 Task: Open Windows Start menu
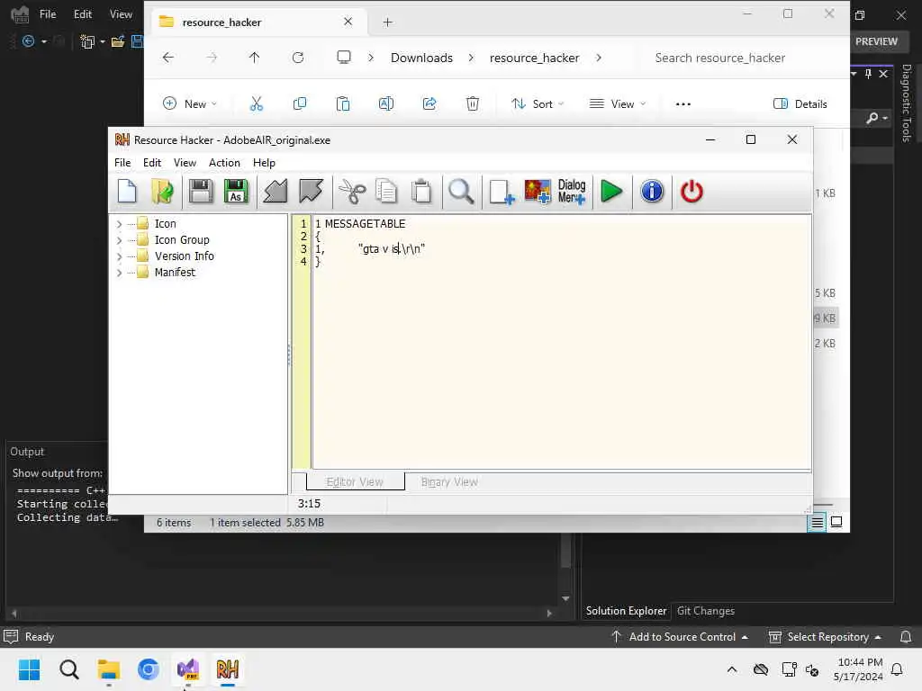(x=29, y=669)
